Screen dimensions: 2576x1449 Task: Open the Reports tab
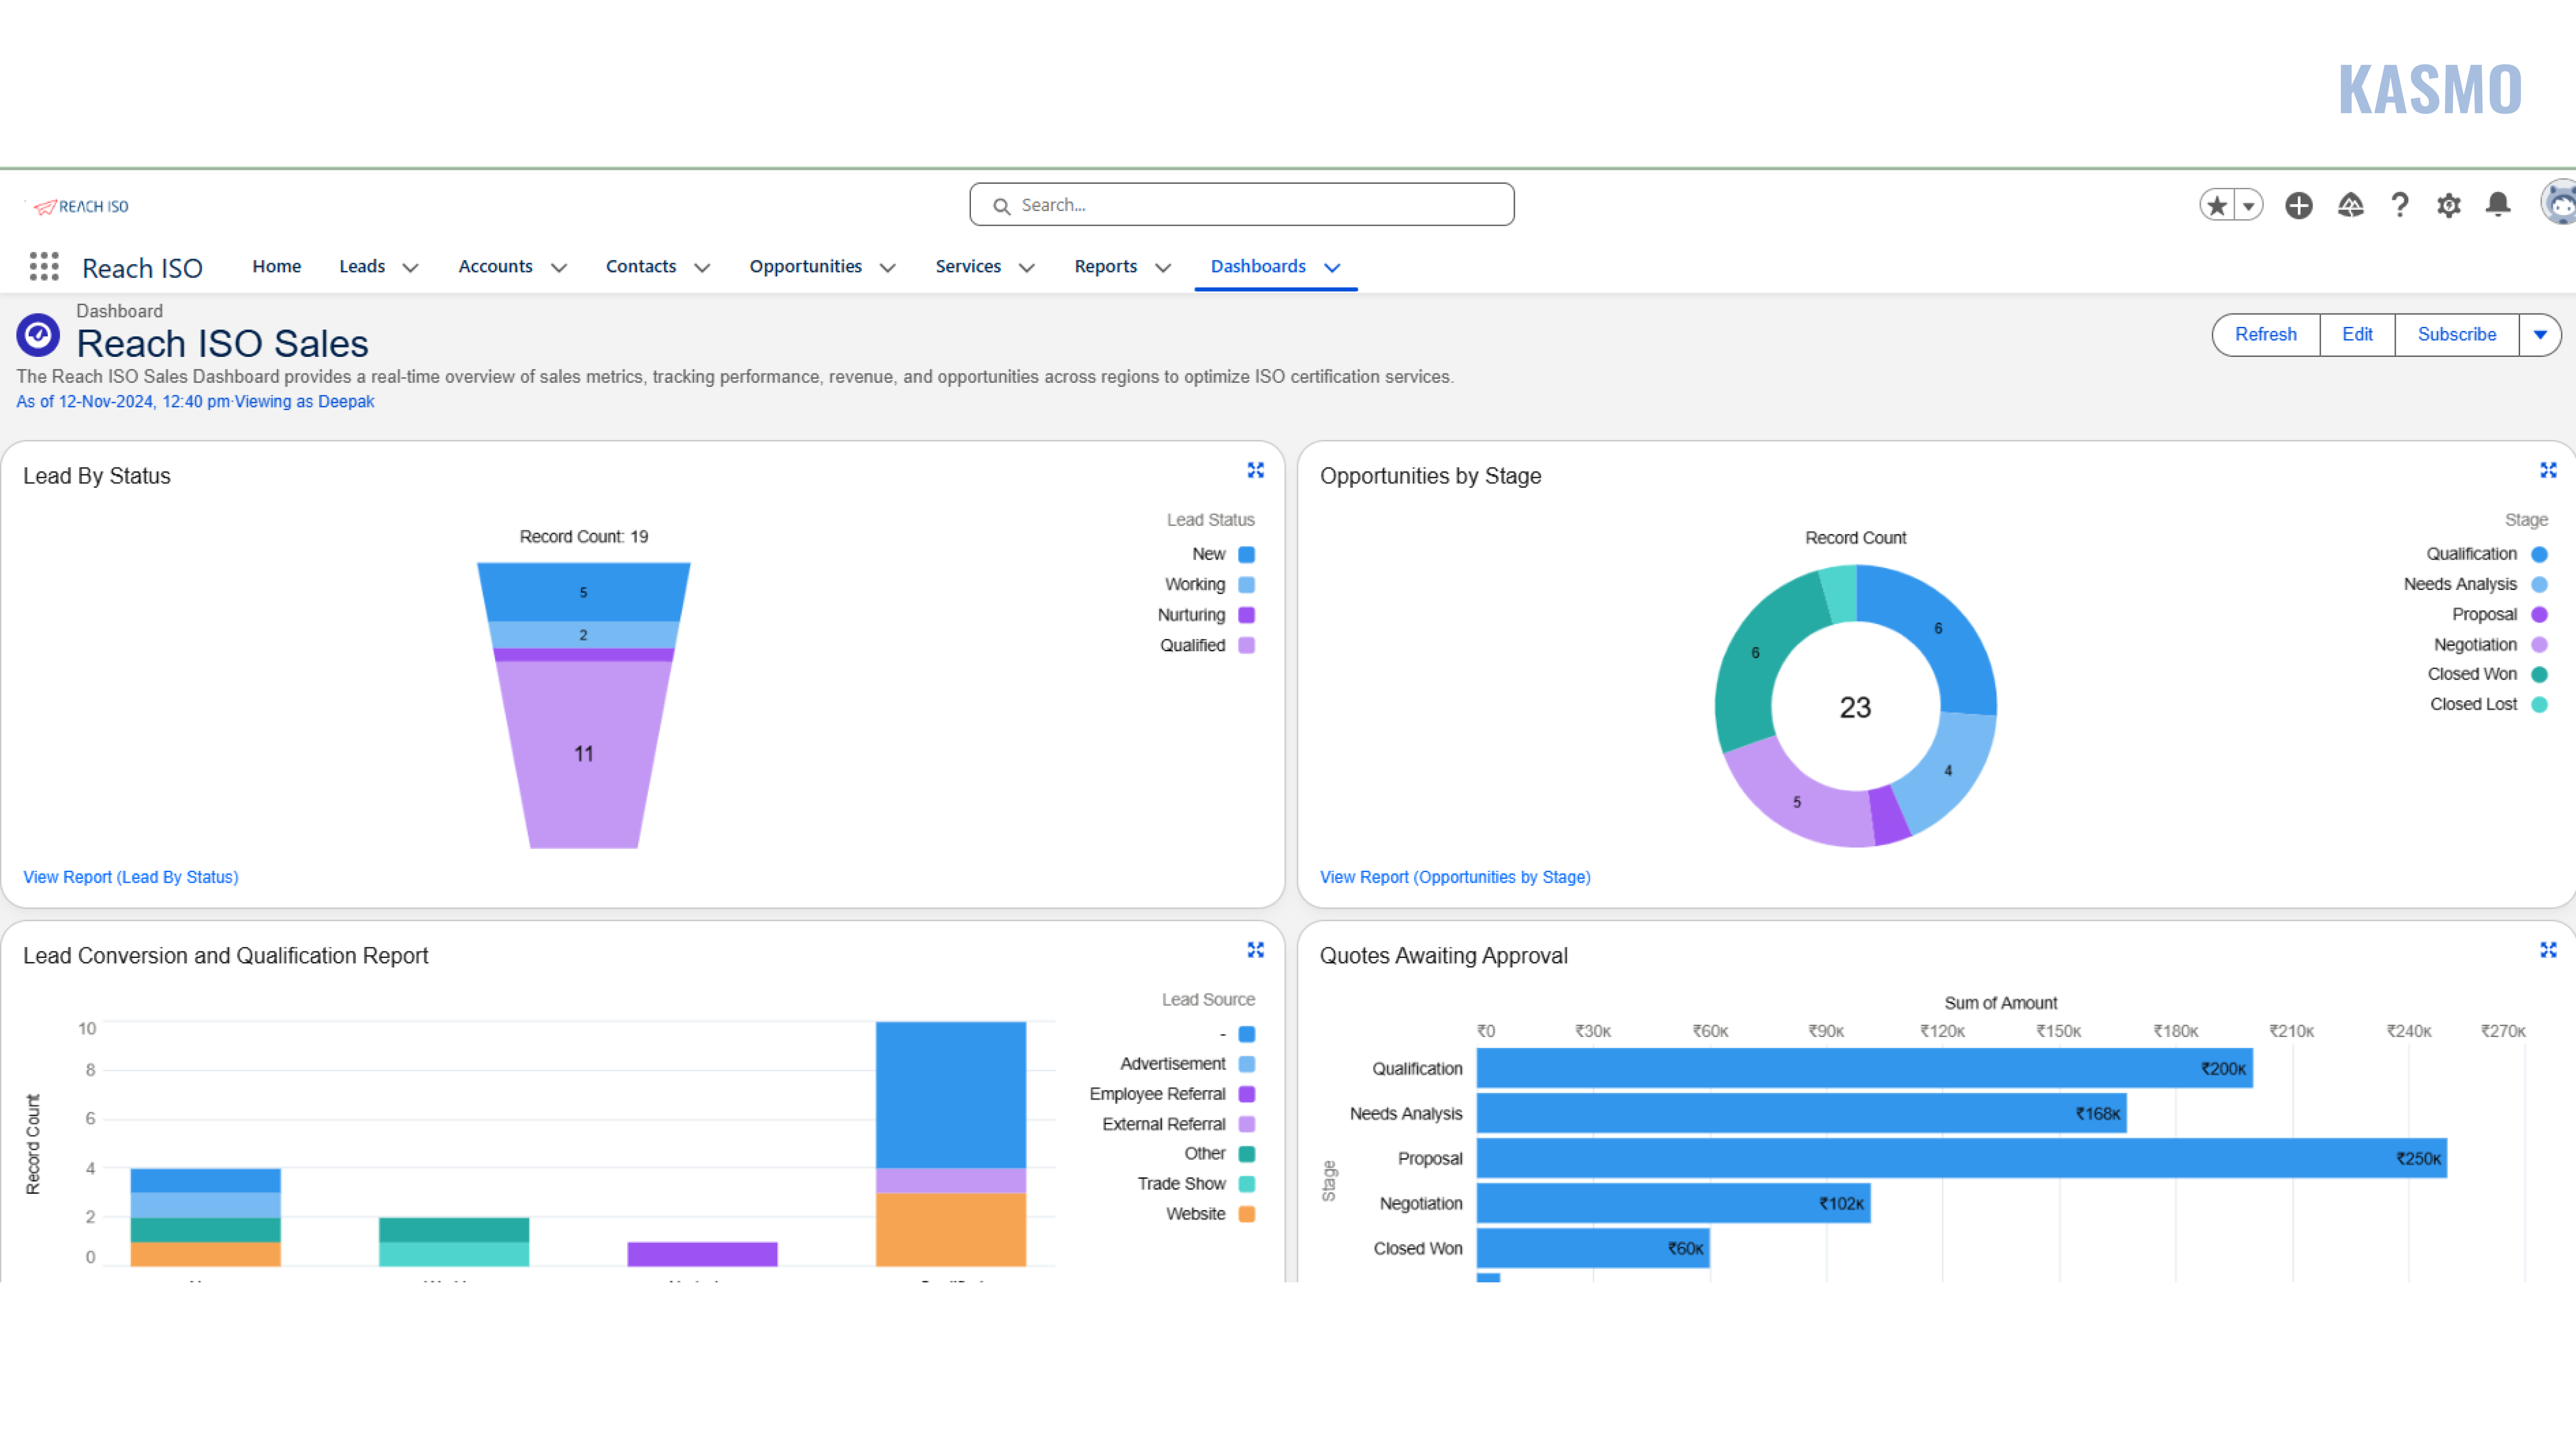pyautogui.click(x=1105, y=266)
